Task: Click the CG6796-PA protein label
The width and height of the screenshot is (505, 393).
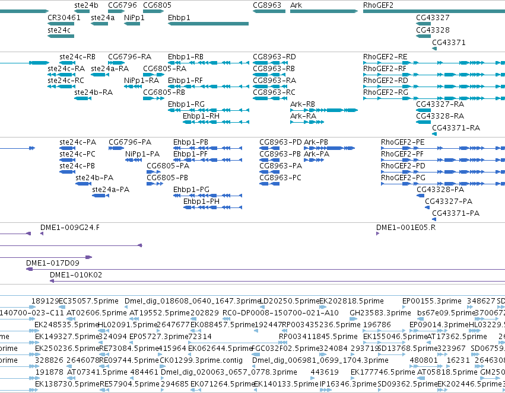Action: [x=130, y=142]
